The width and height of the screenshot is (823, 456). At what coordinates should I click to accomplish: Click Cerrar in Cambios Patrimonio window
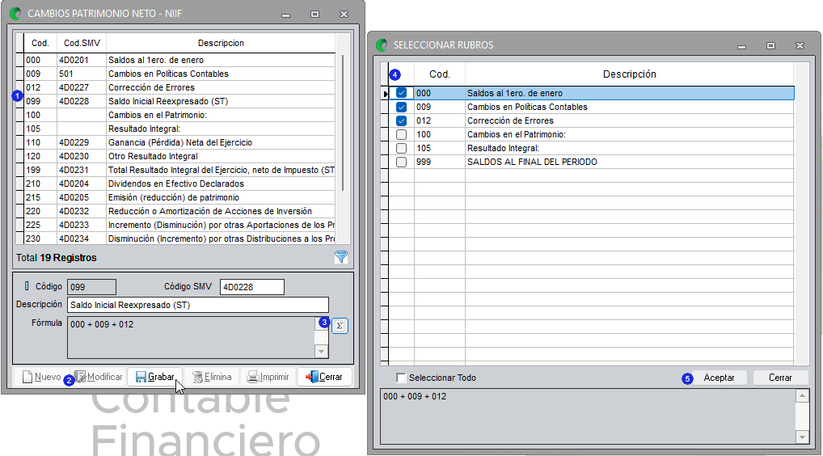(324, 377)
